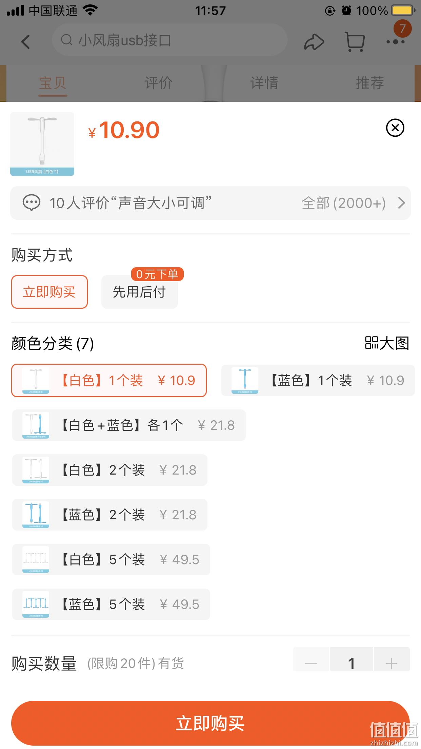Increase quantity with plus button
Viewport: 421px width, 749px height.
click(392, 664)
